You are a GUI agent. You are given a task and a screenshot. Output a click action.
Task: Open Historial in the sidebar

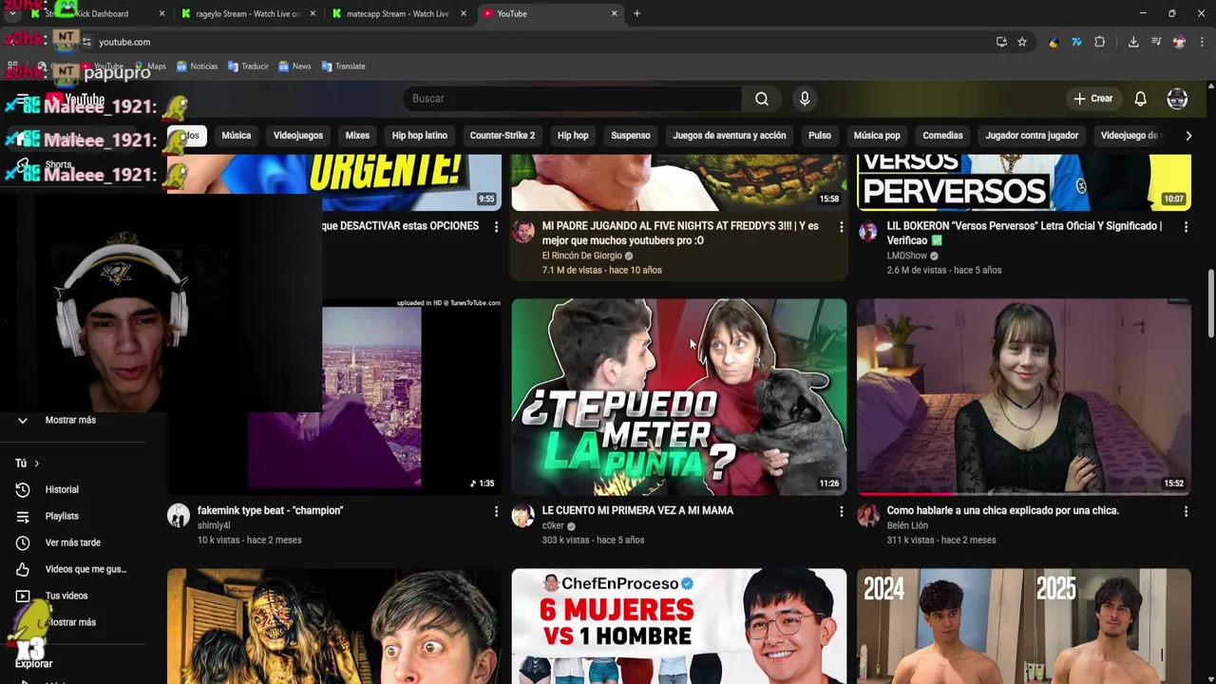[62, 490]
